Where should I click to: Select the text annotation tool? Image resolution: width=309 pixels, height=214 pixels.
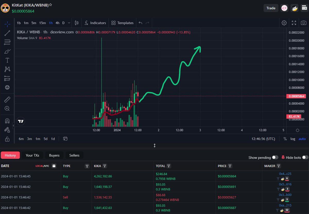7,60
